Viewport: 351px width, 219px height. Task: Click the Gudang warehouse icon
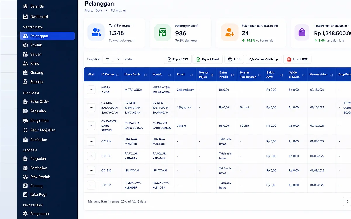tap(25, 72)
